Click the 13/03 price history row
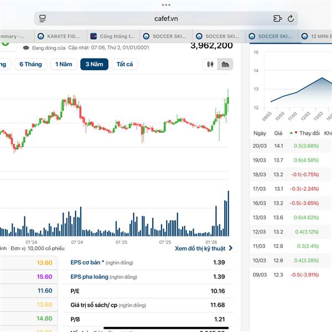Image resolution: width=332 pixels, height=332 pixels. [x=291, y=217]
